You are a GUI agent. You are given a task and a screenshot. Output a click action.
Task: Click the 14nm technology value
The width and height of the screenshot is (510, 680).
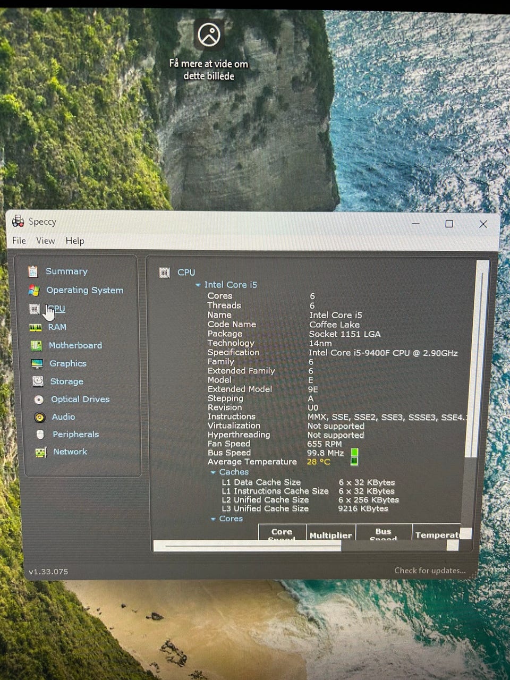coord(320,343)
